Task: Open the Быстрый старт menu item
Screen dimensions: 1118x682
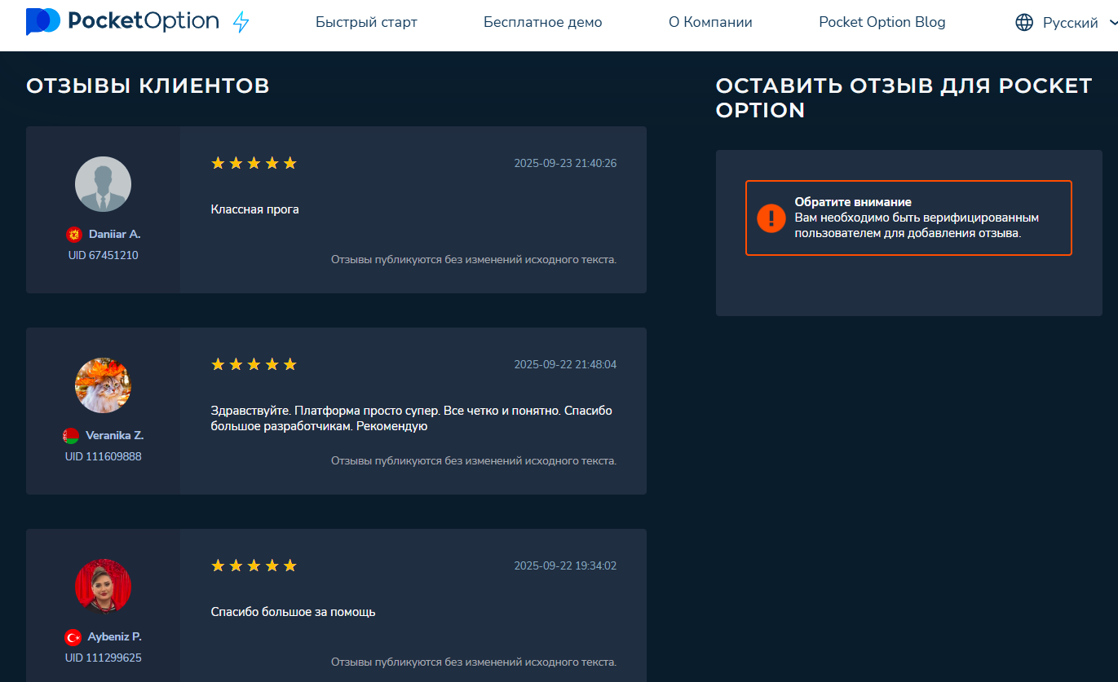Action: (366, 23)
